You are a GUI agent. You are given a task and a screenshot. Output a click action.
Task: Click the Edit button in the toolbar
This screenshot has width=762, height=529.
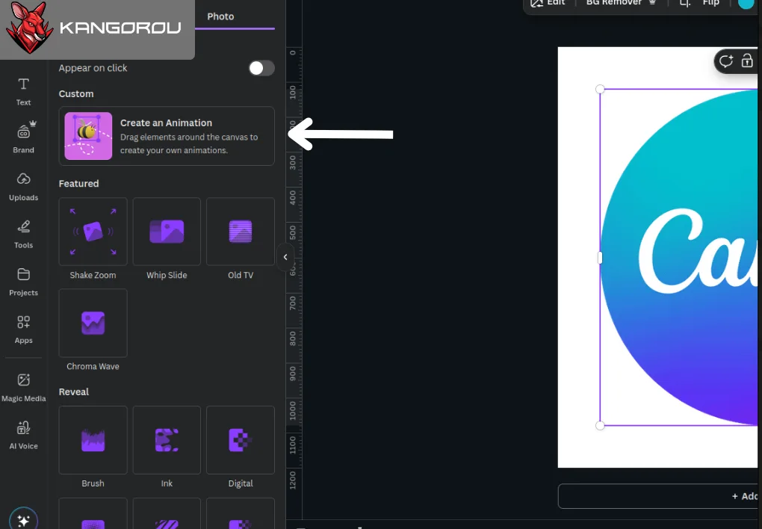pos(548,4)
